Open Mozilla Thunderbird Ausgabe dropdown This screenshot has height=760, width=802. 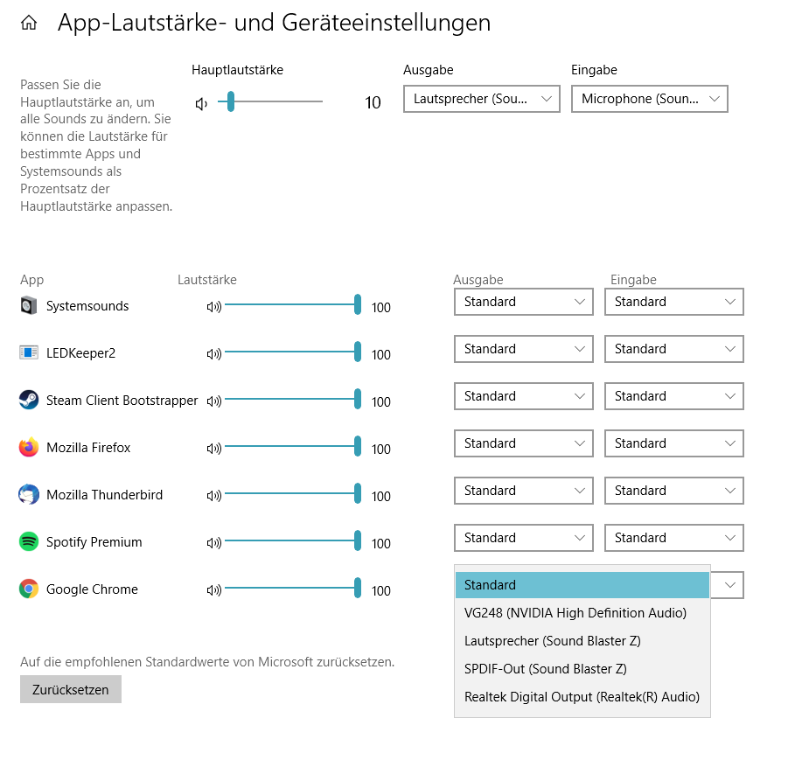click(x=523, y=491)
